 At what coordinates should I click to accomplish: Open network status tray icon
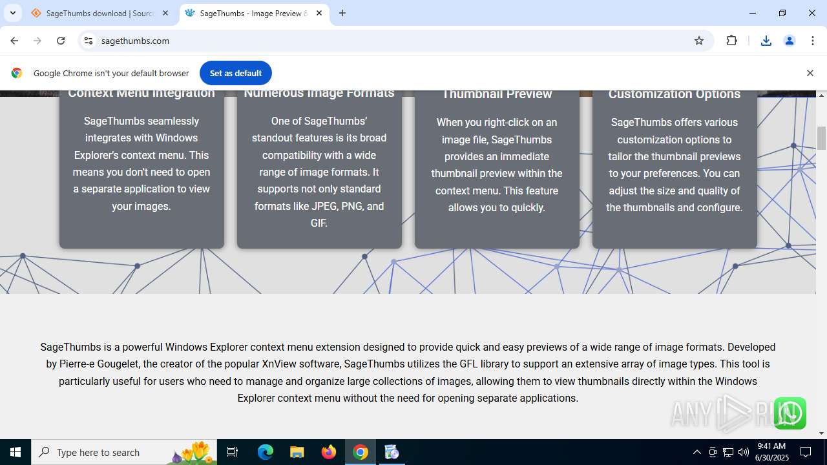click(x=728, y=452)
